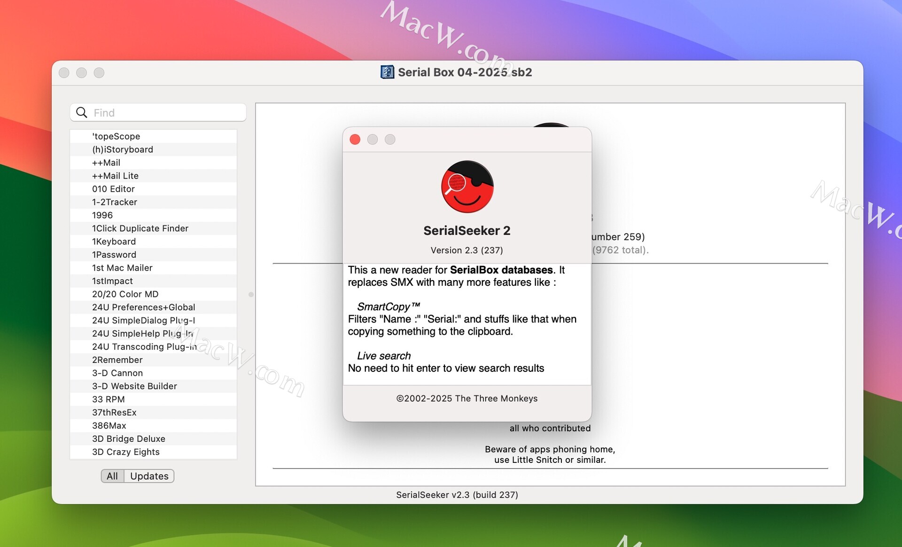
Task: Select 24U Preferences+Global entry
Action: click(153, 307)
